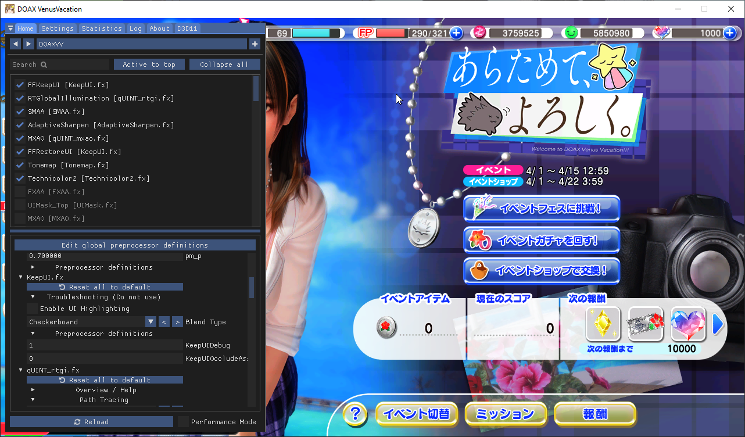The image size is (745, 437).
Task: Click the pm_p 0.700000 value slider
Action: pos(105,256)
